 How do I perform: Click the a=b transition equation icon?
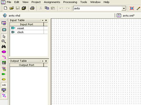click(x=4, y=85)
